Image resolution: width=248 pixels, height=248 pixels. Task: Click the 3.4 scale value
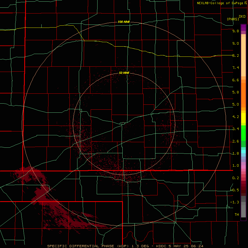(236, 129)
